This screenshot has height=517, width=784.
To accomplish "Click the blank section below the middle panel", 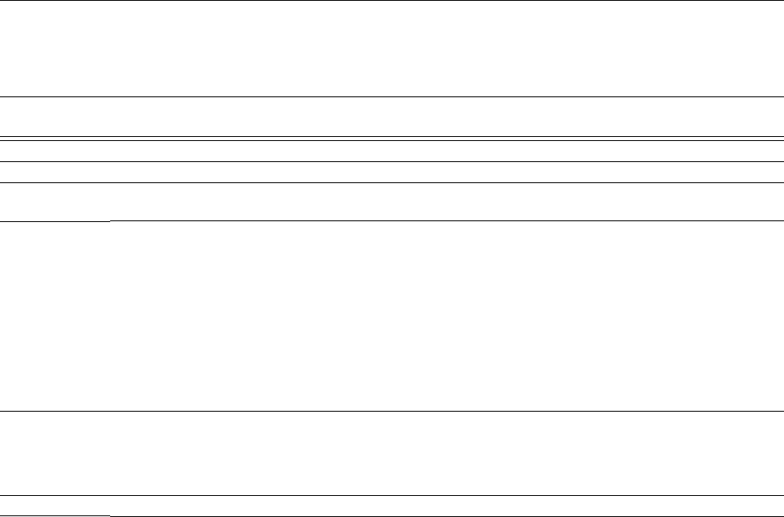I will tap(392, 454).
